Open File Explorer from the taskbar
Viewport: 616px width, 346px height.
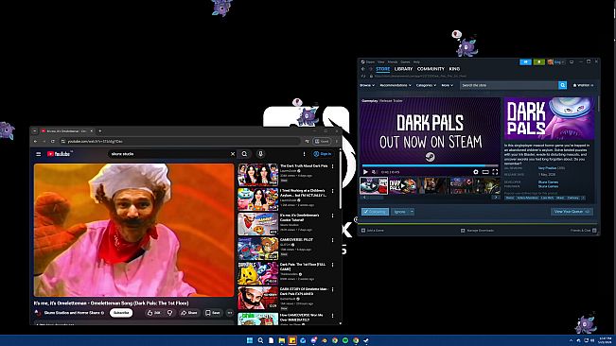[x=281, y=340]
